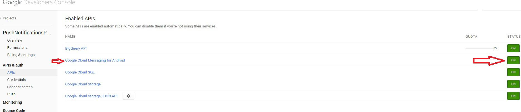This screenshot has height=112, width=521.
Task: Click the Google Developers Console logo
Action: (x=39, y=3)
